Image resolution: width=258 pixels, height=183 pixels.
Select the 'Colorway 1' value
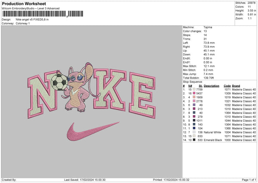[23, 23]
